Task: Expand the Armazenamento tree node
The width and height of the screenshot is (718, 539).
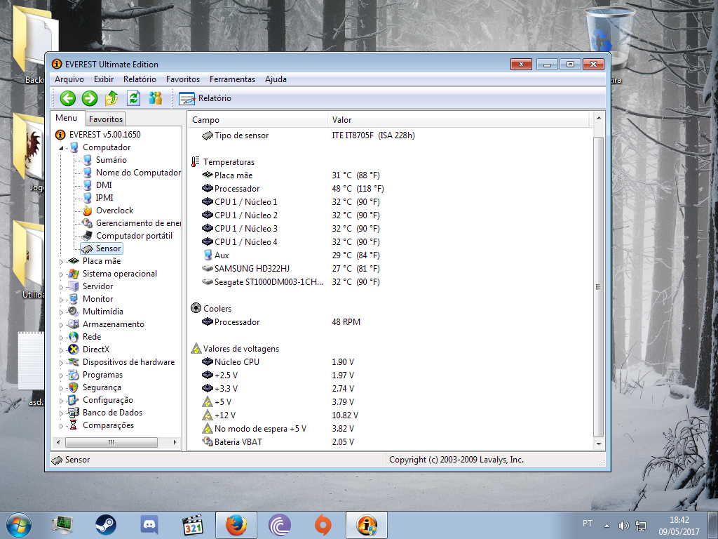Action: pos(62,324)
